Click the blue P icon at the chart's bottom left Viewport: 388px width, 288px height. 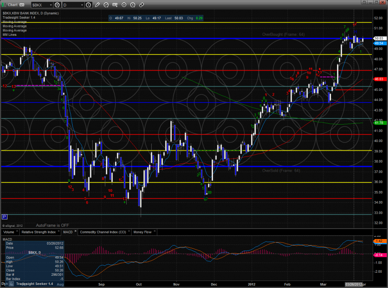5,216
